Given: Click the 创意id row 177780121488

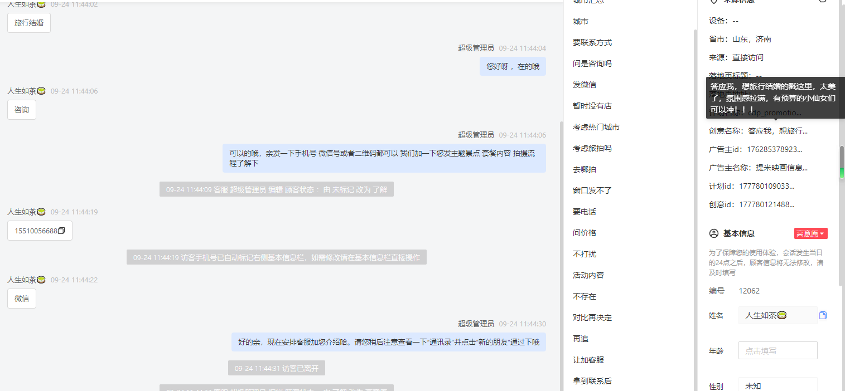Looking at the screenshot, I should (x=752, y=204).
